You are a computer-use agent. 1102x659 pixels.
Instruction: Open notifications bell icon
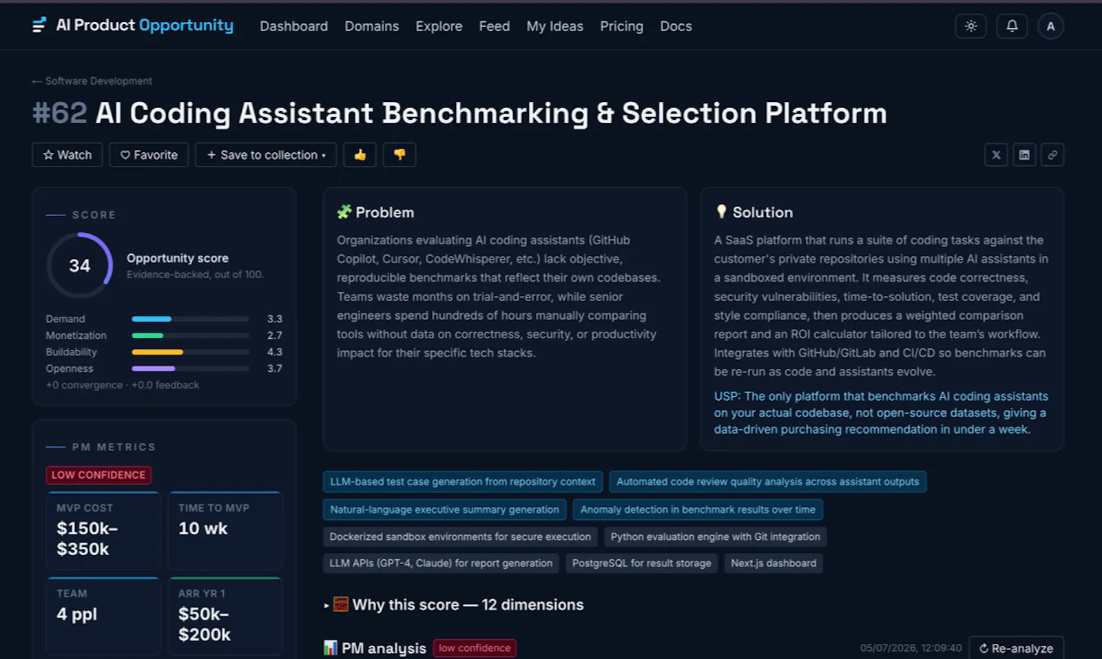click(1012, 26)
